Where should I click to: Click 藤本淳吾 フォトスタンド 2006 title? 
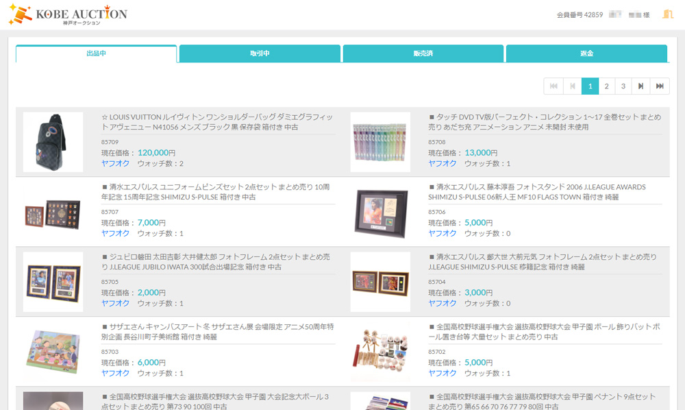tap(537, 192)
